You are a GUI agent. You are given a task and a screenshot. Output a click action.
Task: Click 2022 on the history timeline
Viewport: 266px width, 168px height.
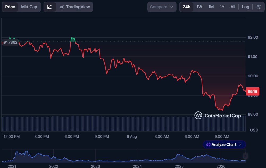tap(54, 166)
